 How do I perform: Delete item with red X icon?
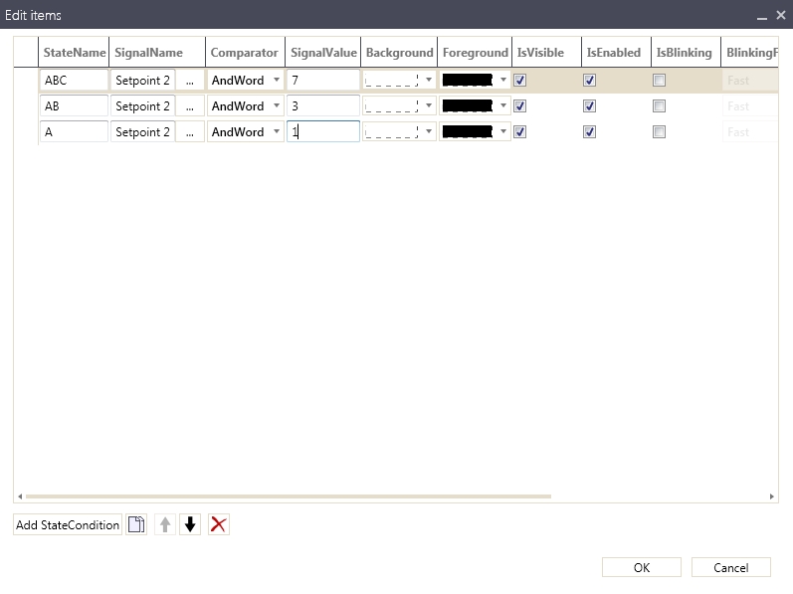click(219, 524)
